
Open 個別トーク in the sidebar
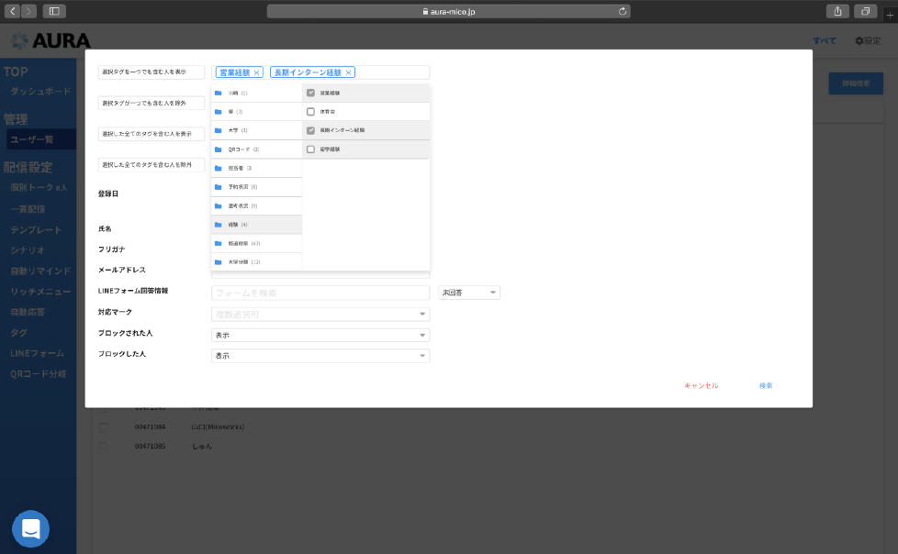(39, 188)
